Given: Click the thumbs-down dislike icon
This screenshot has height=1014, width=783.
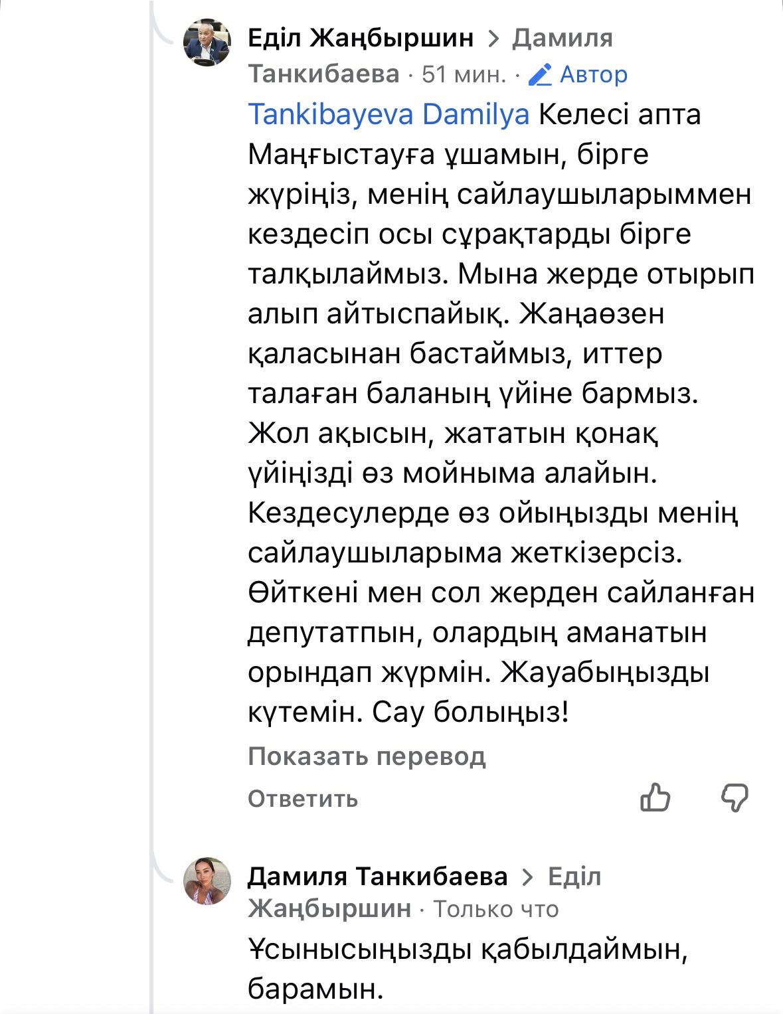Looking at the screenshot, I should [x=735, y=797].
